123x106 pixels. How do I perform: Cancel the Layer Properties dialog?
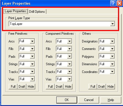89,100
